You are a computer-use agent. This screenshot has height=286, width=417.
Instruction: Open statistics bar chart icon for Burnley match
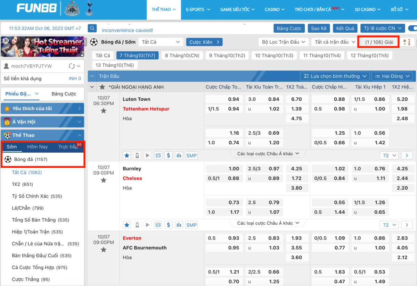coord(179,225)
